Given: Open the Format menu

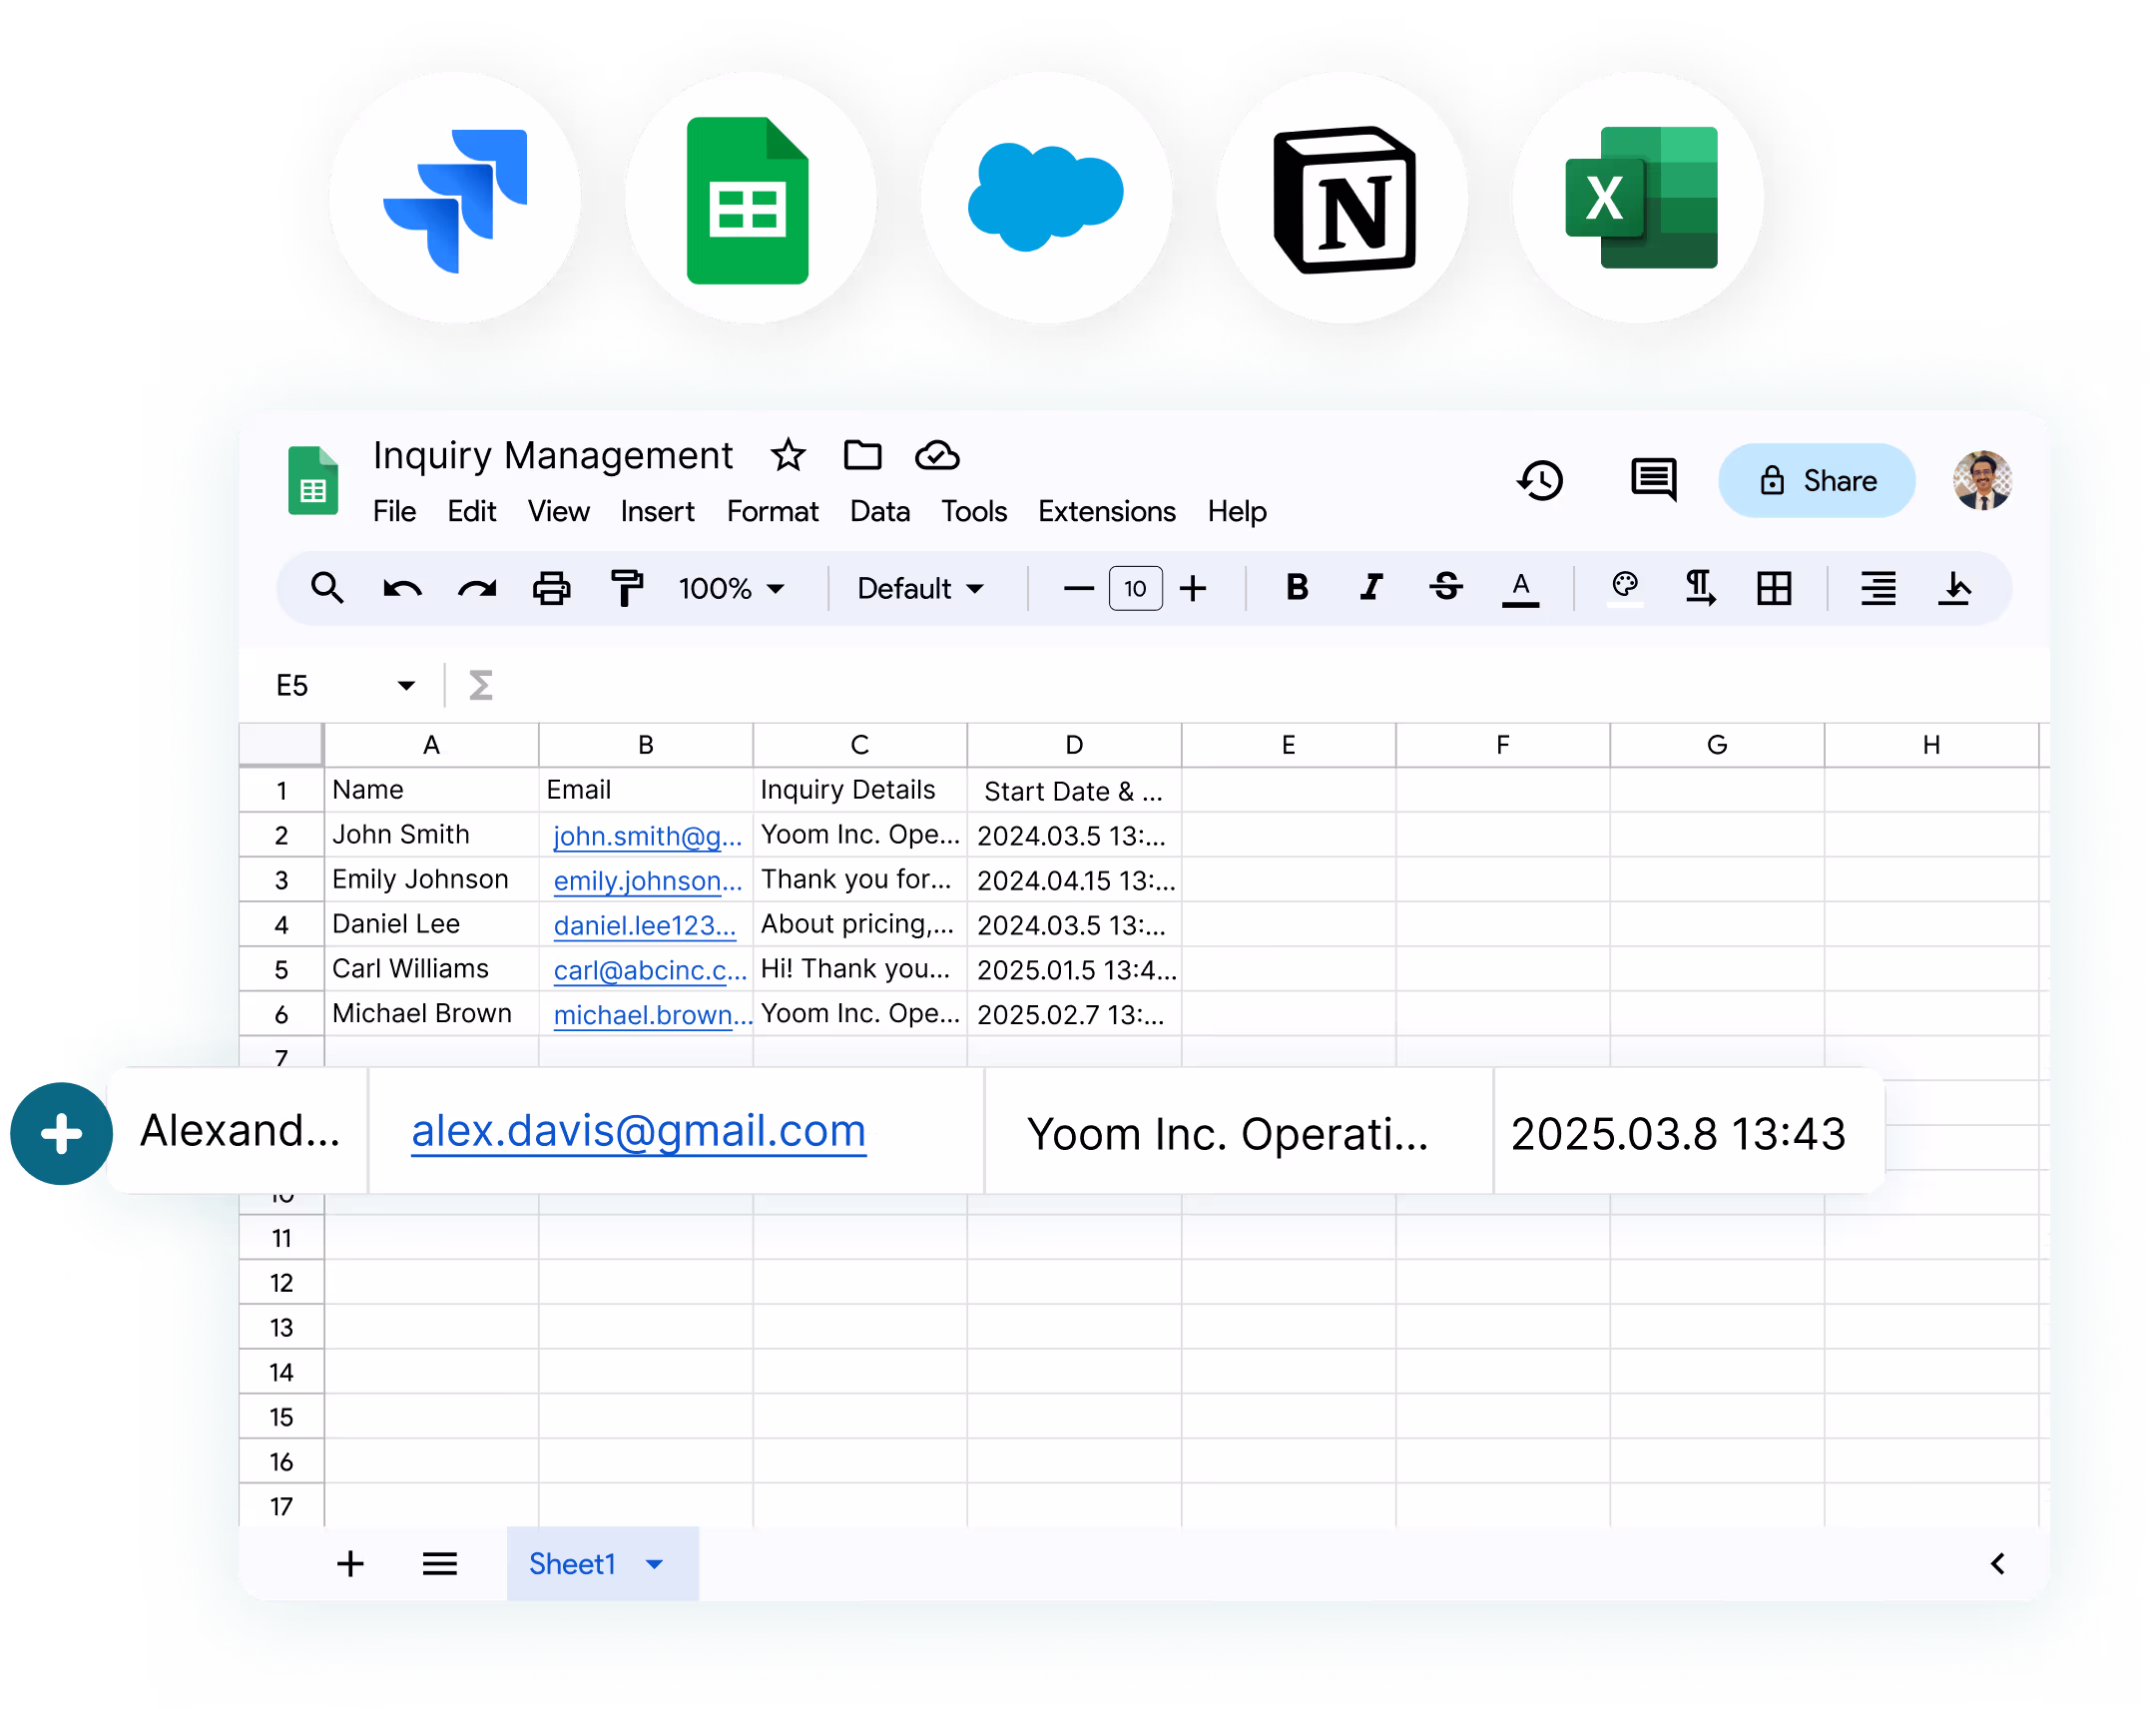Looking at the screenshot, I should pyautogui.click(x=772, y=511).
